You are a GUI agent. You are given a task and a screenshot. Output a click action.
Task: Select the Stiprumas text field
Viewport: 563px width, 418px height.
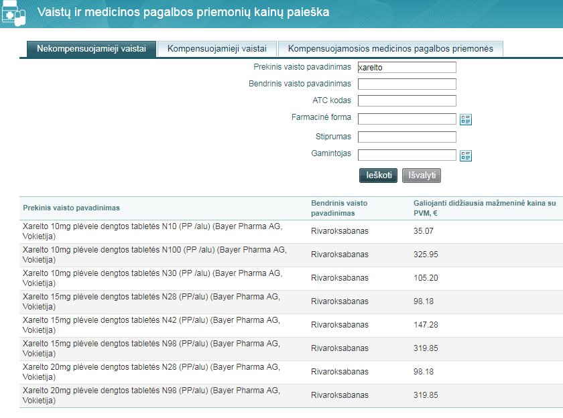(x=407, y=137)
